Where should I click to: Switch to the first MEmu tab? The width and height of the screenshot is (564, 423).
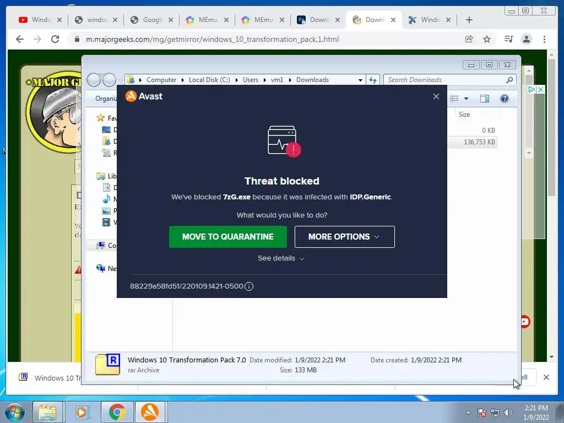(207, 20)
